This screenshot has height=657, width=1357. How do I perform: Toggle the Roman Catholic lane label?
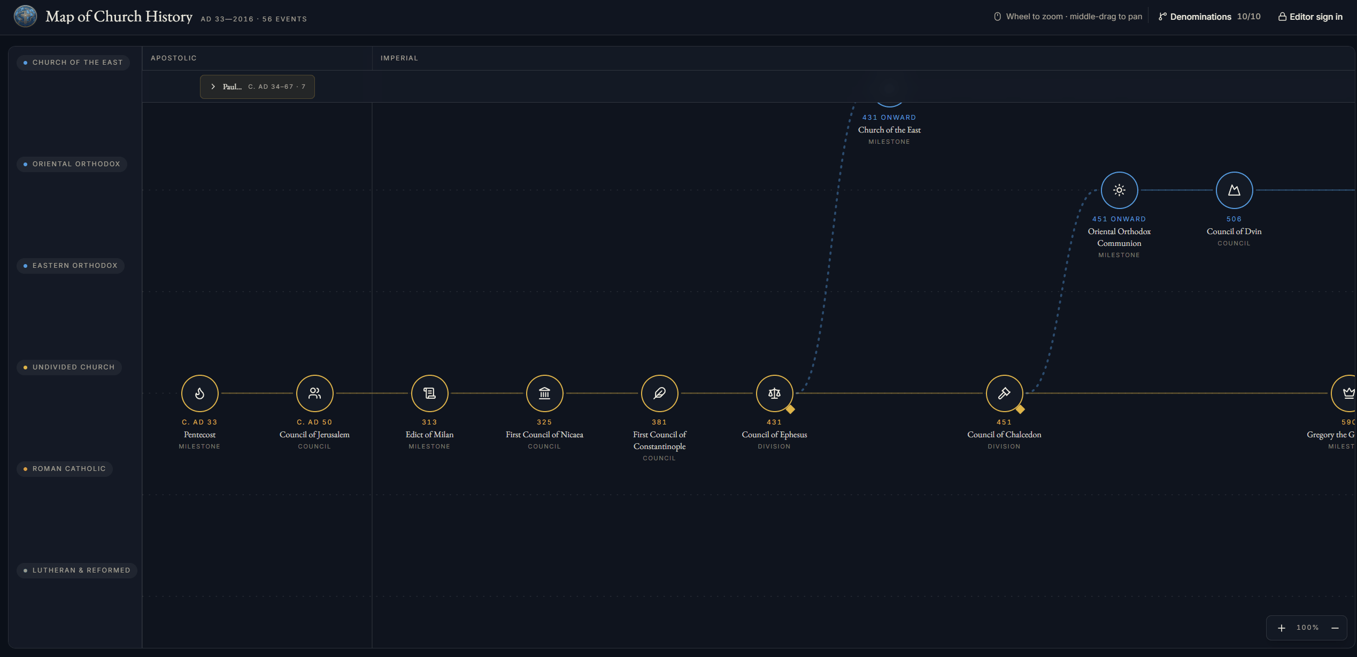click(x=65, y=469)
